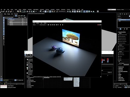The image size is (130, 97).
Task: Open the Graph Editors menu
Action: tap(36, 9)
